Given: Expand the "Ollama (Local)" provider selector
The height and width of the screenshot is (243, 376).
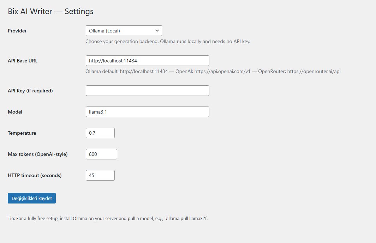Looking at the screenshot, I should point(124,31).
